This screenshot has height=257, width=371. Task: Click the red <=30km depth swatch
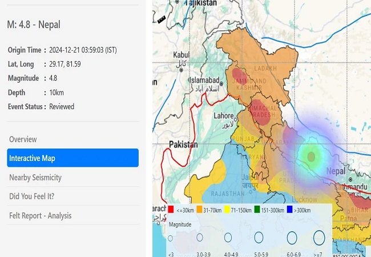coord(171,210)
